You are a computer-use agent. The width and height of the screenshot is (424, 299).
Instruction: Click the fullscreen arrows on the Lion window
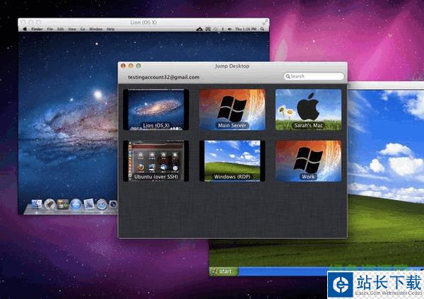coord(264,22)
